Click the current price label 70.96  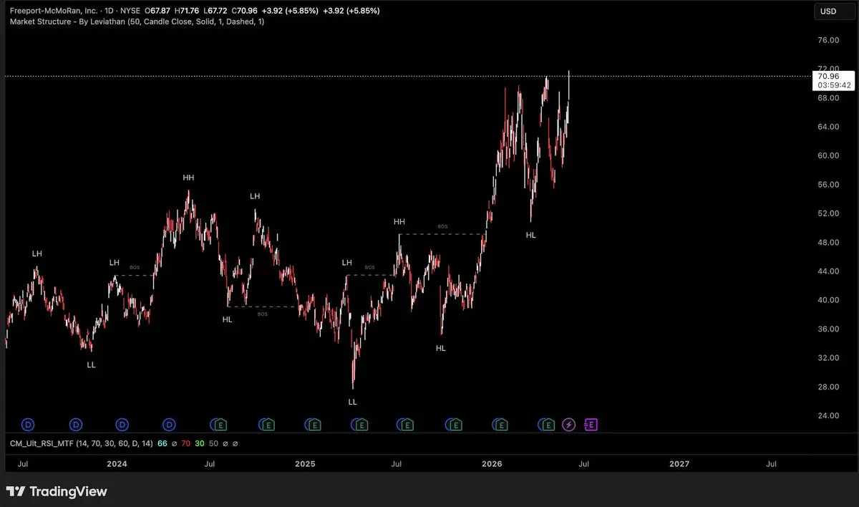pyautogui.click(x=827, y=76)
